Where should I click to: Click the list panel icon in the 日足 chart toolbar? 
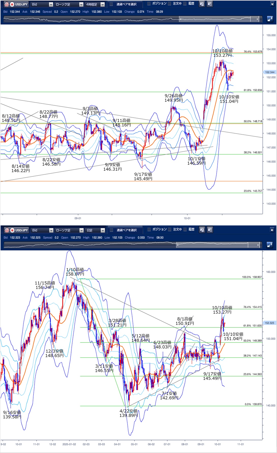coord(210,230)
